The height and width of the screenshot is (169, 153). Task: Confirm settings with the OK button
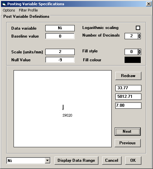pyautogui.click(x=133, y=160)
